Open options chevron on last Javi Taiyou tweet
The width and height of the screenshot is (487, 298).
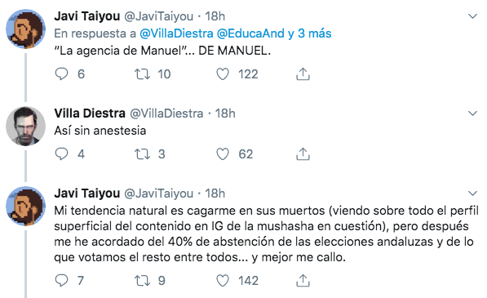pos(472,193)
